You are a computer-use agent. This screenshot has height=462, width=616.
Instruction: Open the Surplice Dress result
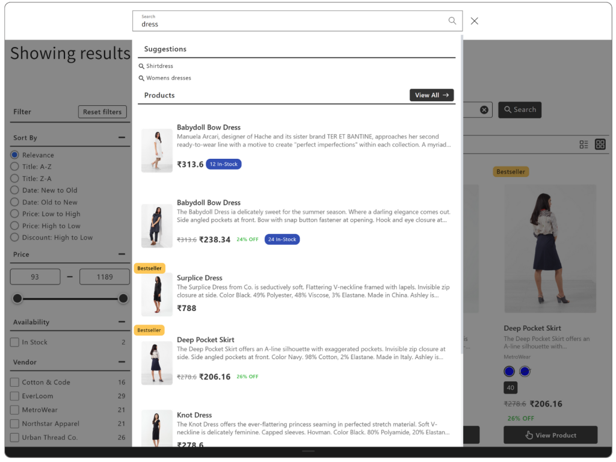coord(200,278)
